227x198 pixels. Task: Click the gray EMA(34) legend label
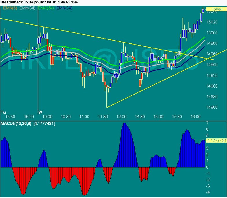pos(27,8)
